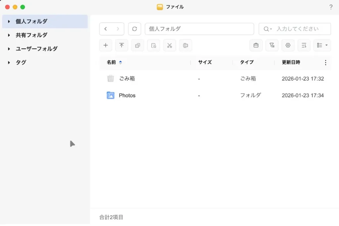Sort by the 名前 column header
The height and width of the screenshot is (226, 339).
coord(112,62)
